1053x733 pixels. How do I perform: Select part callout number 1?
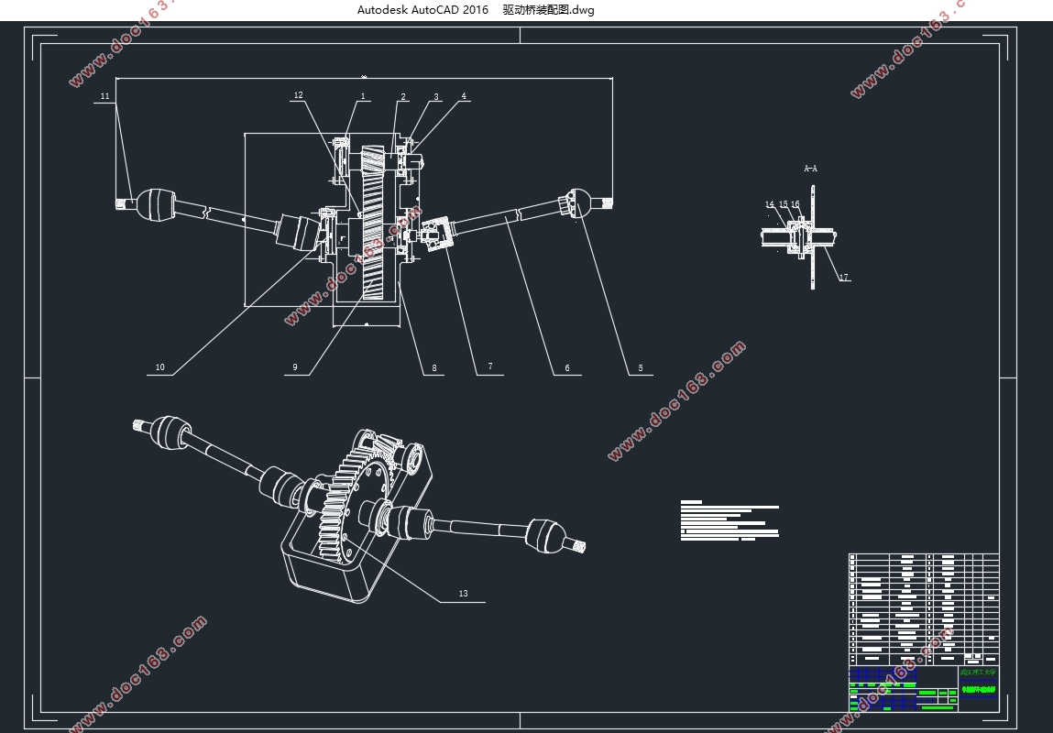point(363,96)
